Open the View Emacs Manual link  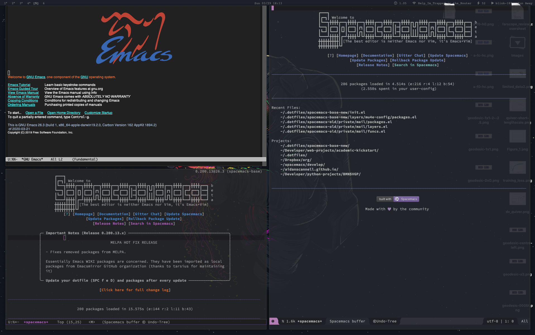pos(23,93)
